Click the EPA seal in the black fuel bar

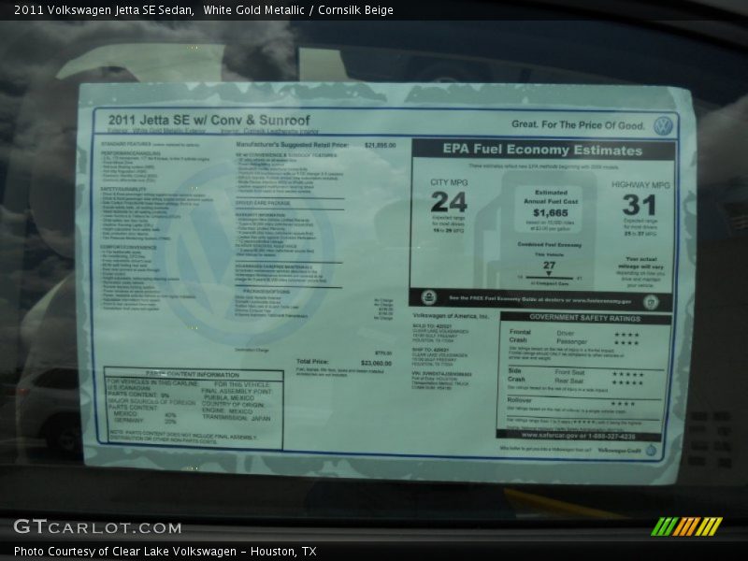coord(429,297)
